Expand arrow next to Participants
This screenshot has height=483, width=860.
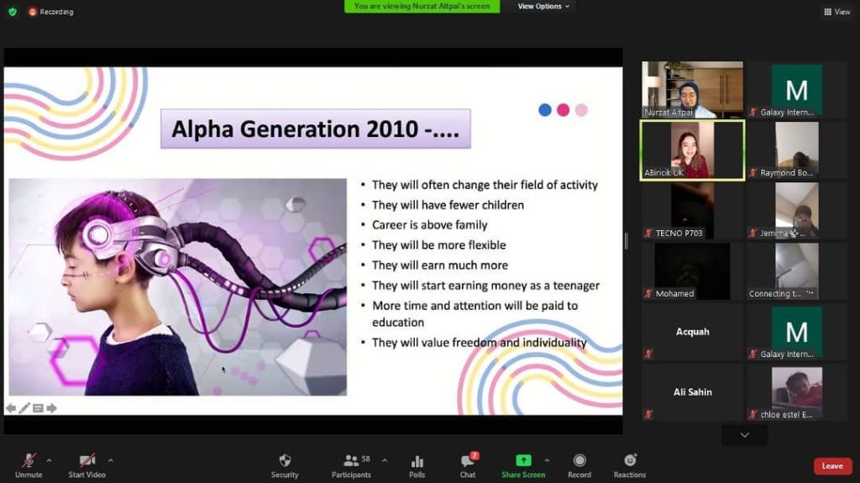pos(385,460)
